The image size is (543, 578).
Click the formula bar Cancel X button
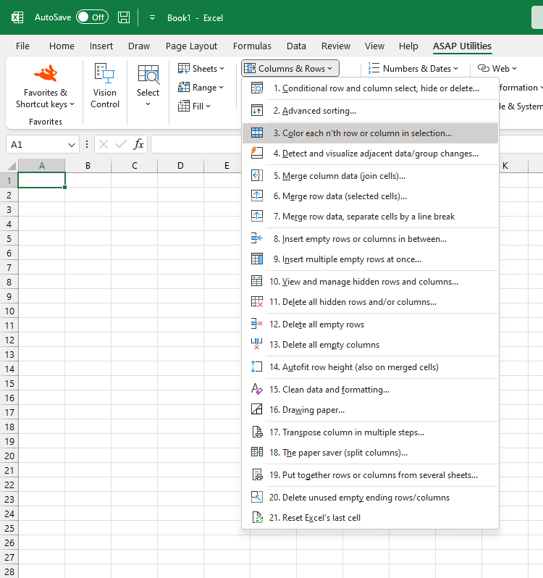[104, 144]
